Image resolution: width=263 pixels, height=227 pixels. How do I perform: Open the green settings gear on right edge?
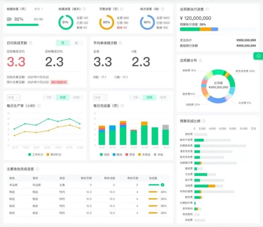258,56
